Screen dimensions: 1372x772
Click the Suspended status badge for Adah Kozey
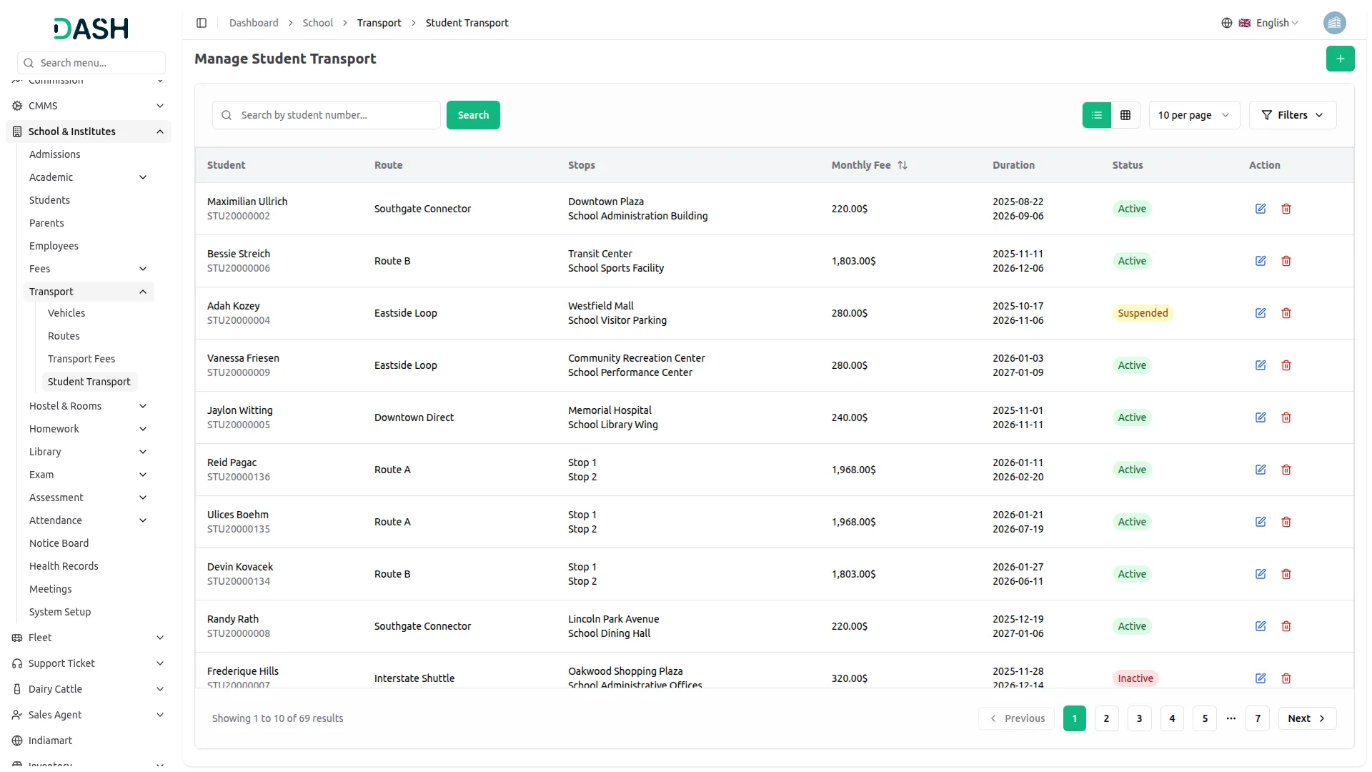click(x=1143, y=313)
